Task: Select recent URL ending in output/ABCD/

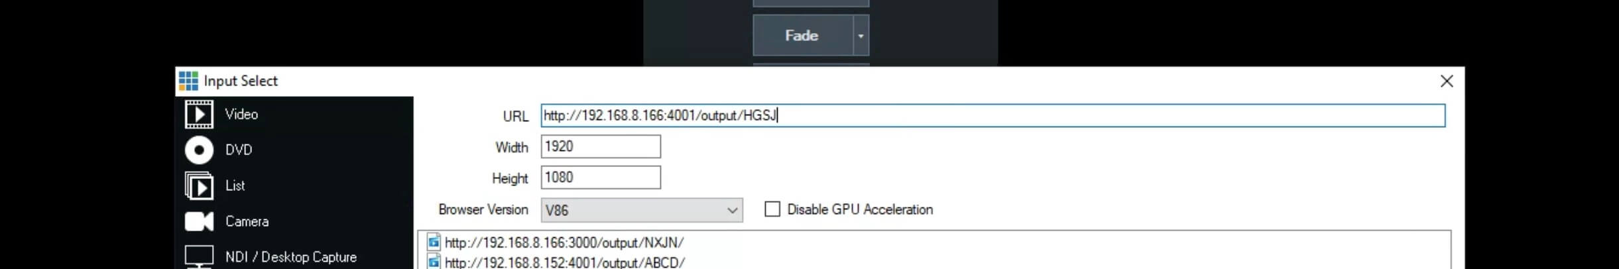Action: (x=565, y=262)
